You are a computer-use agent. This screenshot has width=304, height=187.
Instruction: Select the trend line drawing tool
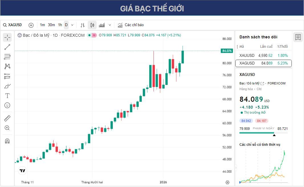pyautogui.click(x=7, y=47)
